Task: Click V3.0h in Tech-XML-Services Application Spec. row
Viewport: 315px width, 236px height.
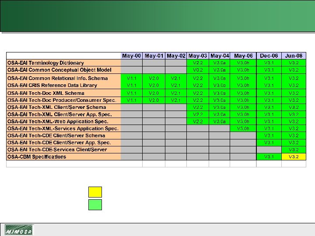Action: [x=243, y=128]
